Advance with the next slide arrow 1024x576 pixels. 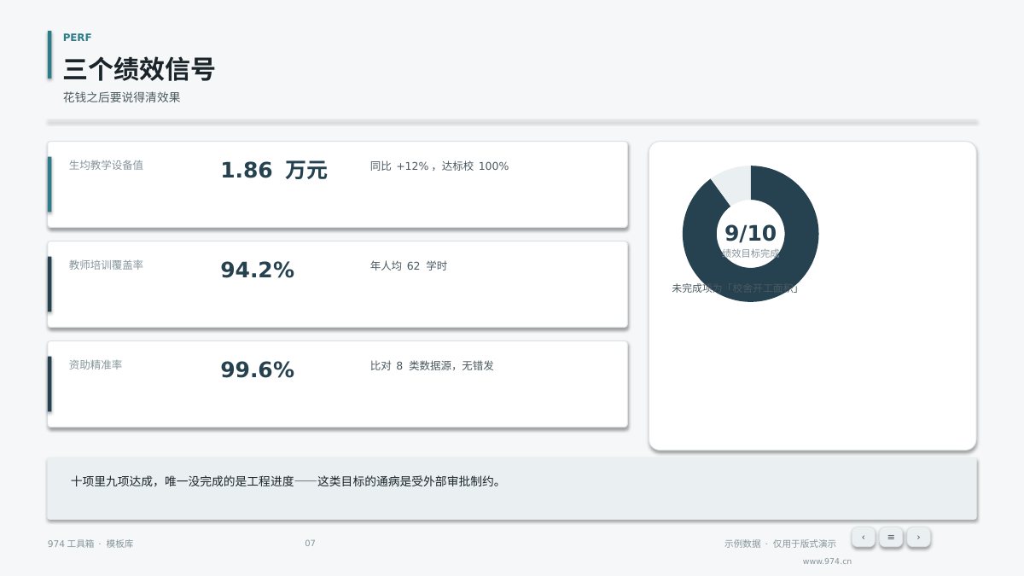[918, 537]
